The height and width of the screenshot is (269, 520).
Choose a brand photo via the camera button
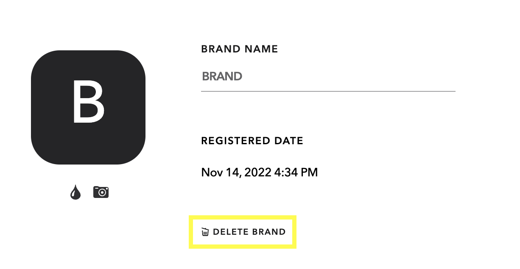(x=101, y=192)
